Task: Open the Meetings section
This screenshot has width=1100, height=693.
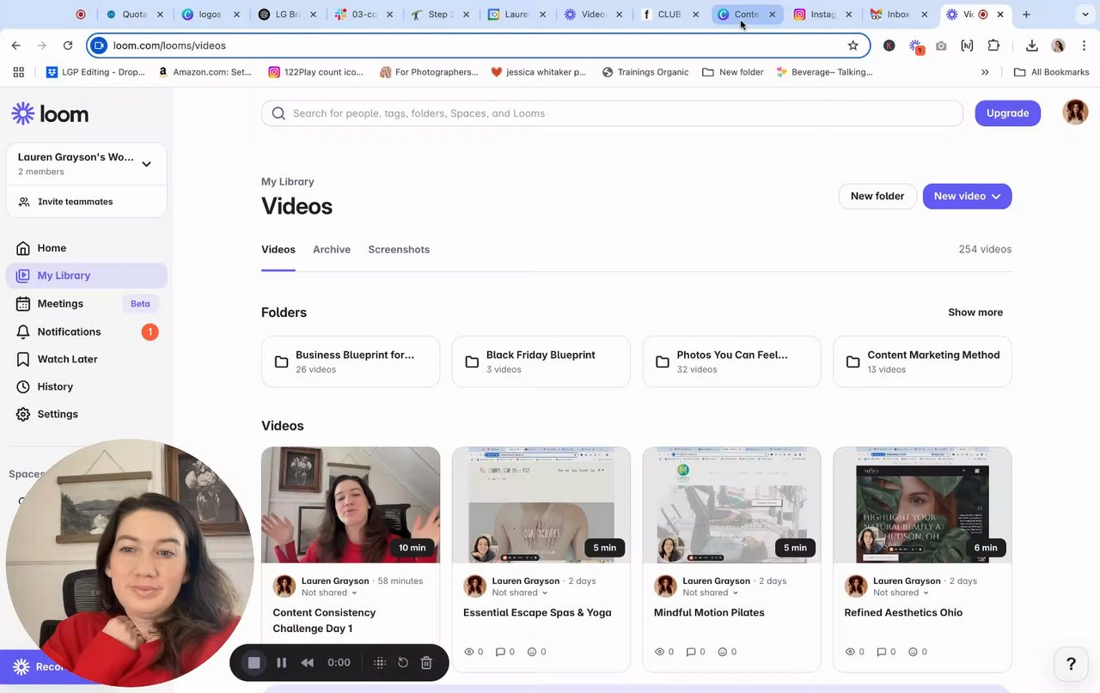Action: tap(86, 304)
